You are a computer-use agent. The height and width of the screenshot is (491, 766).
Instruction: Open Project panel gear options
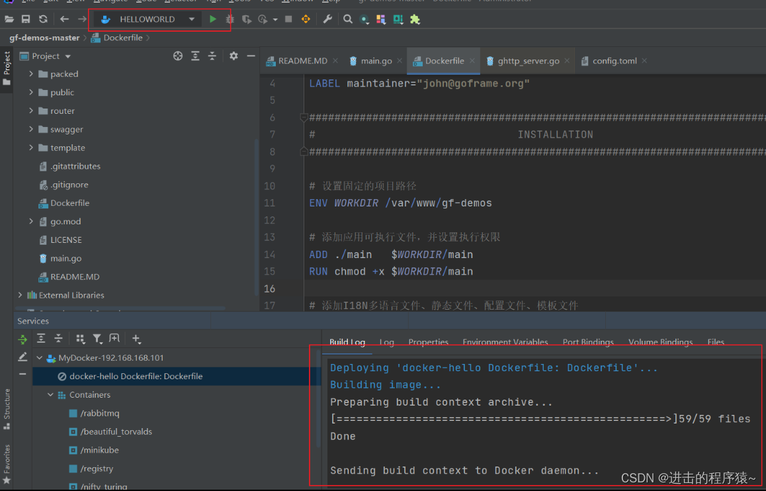(234, 56)
